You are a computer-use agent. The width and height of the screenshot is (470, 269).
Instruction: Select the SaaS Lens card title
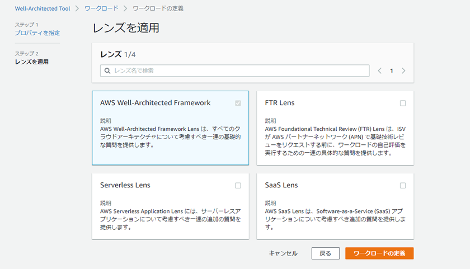point(281,185)
